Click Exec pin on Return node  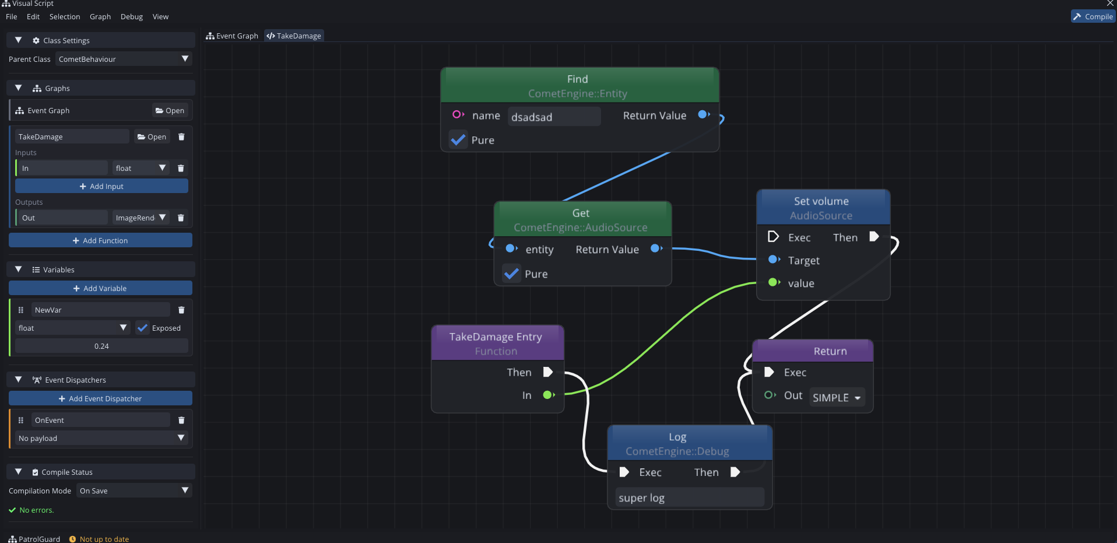[x=769, y=372]
